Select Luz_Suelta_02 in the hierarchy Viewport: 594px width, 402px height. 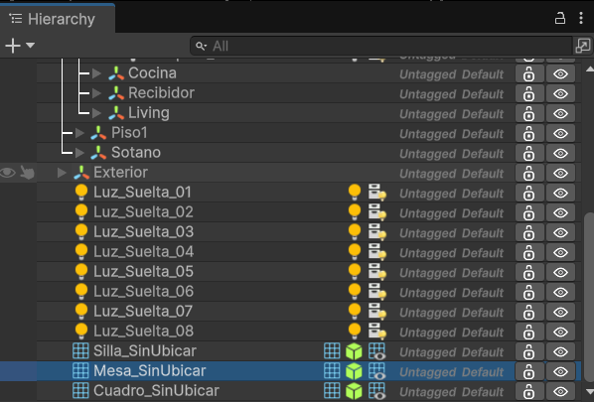[143, 212]
